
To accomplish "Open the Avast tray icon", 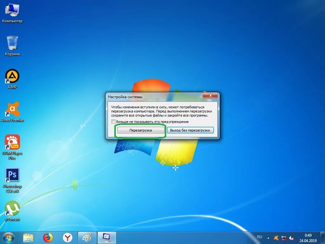I will pos(276,238).
